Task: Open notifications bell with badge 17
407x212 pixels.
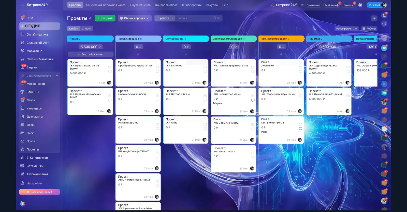Action: pos(384,16)
